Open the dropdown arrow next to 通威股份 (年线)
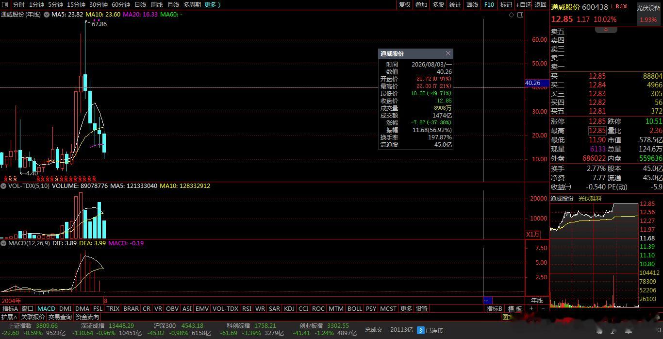The width and height of the screenshot is (663, 339). (47, 15)
